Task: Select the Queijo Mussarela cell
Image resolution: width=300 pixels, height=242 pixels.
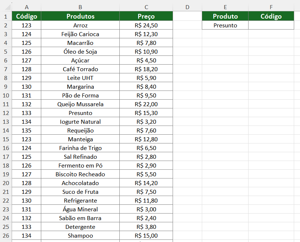Action: [x=80, y=104]
